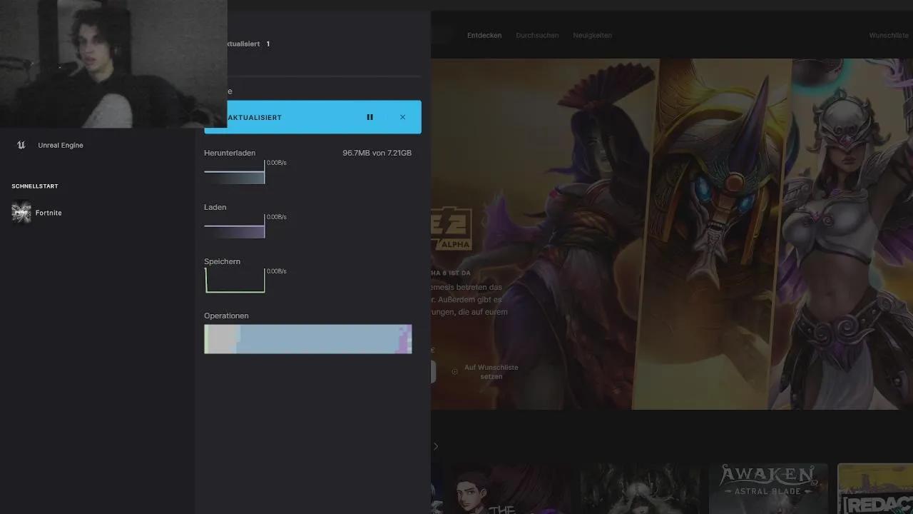Click the 96.7MB von 7.21GB progress text
This screenshot has width=913, height=514.
pos(377,153)
